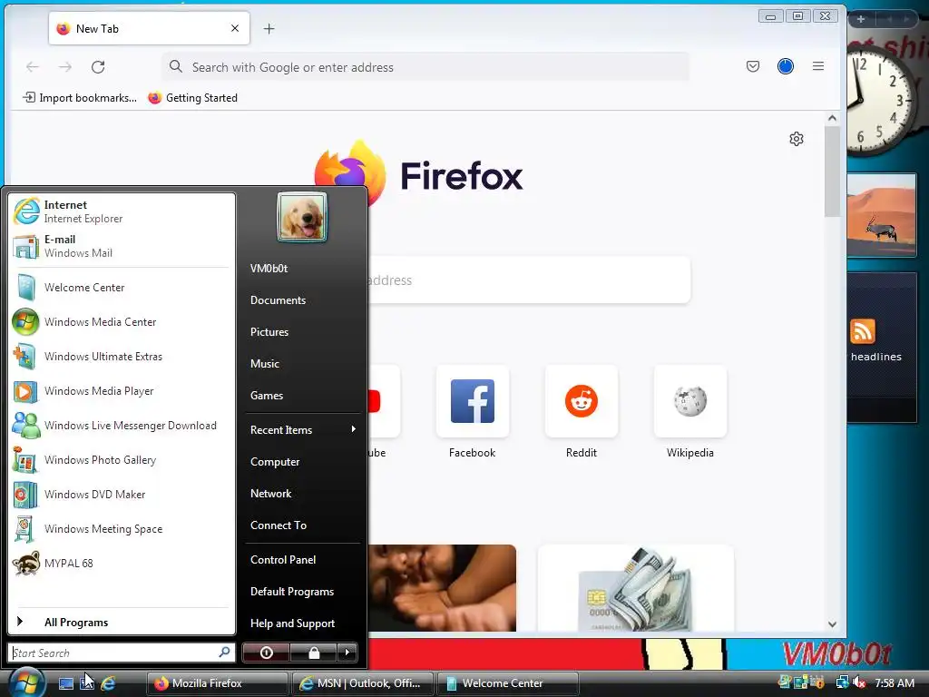Screen dimensions: 929x697
Task: Close the New Tab tab
Action: click(235, 28)
